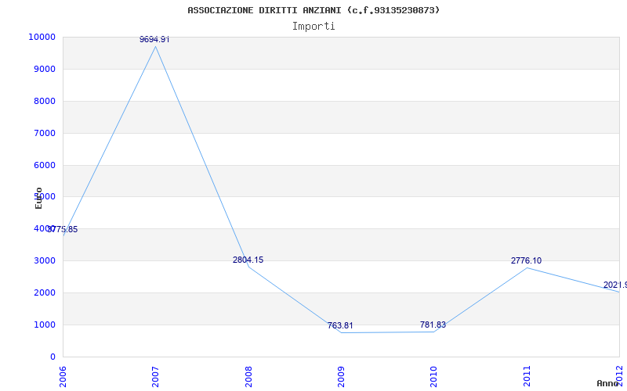Click the chart title ASSOCIAZIONE DIRITTI ANZIANI
627x391 pixels.
pos(313,10)
